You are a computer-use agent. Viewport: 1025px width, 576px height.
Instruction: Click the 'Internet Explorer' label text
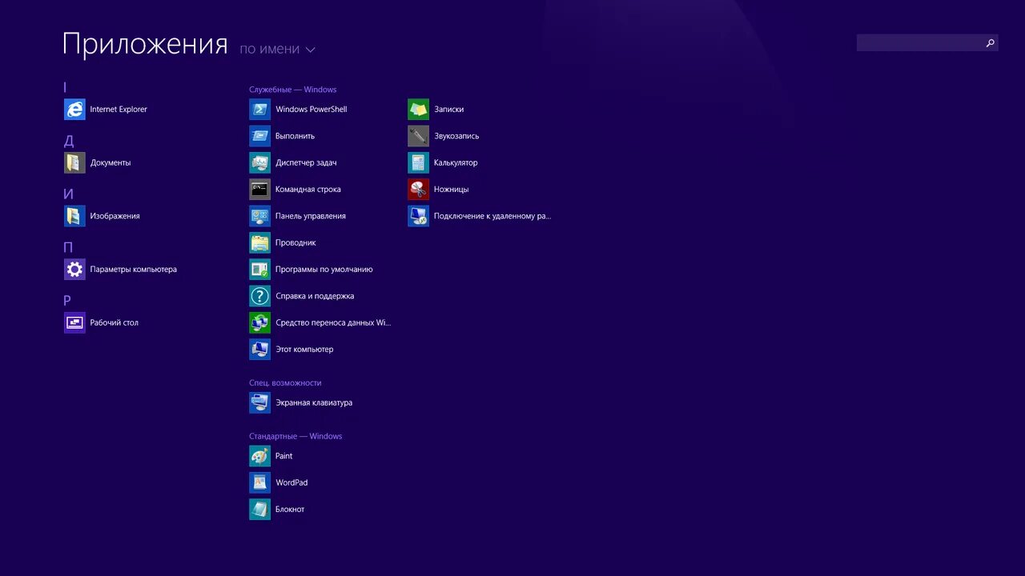coord(119,110)
